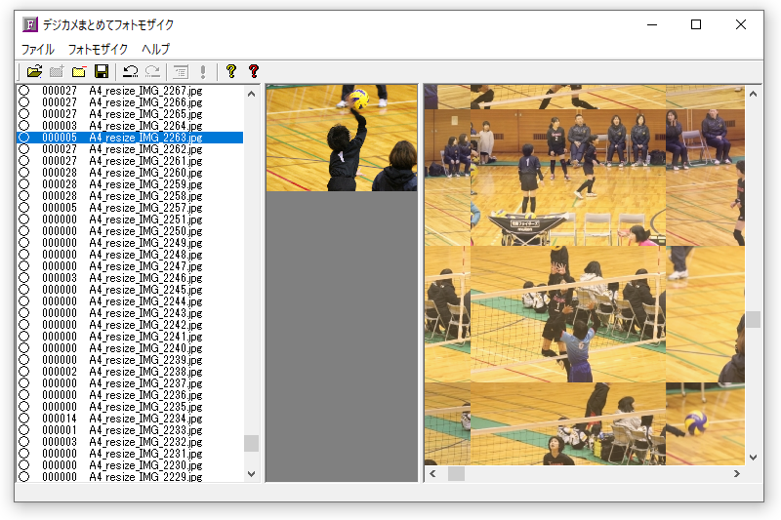This screenshot has width=781, height=520.
Task: Click mosaic tile with ball cart and chairs
Action: (x=568, y=178)
